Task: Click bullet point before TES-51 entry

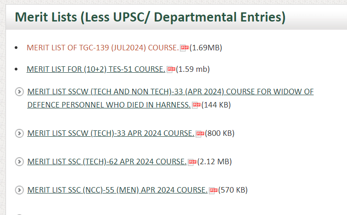Action: click(16, 69)
